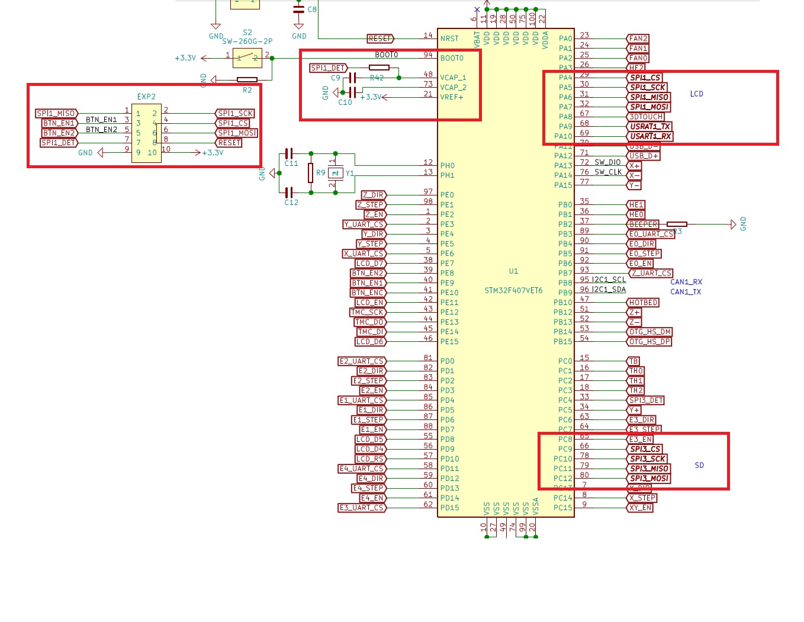The image size is (804, 622).
Task: Select the R42 resistor symbol
Action: click(379, 68)
